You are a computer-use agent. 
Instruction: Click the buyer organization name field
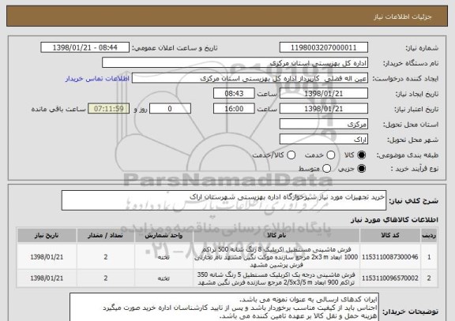(235, 62)
